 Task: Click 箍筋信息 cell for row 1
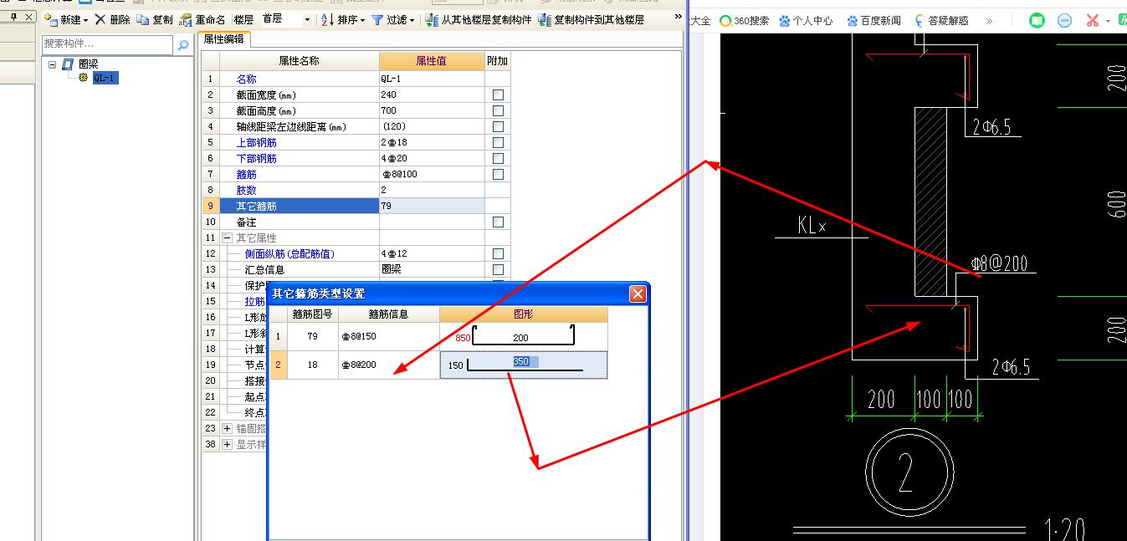(x=389, y=337)
